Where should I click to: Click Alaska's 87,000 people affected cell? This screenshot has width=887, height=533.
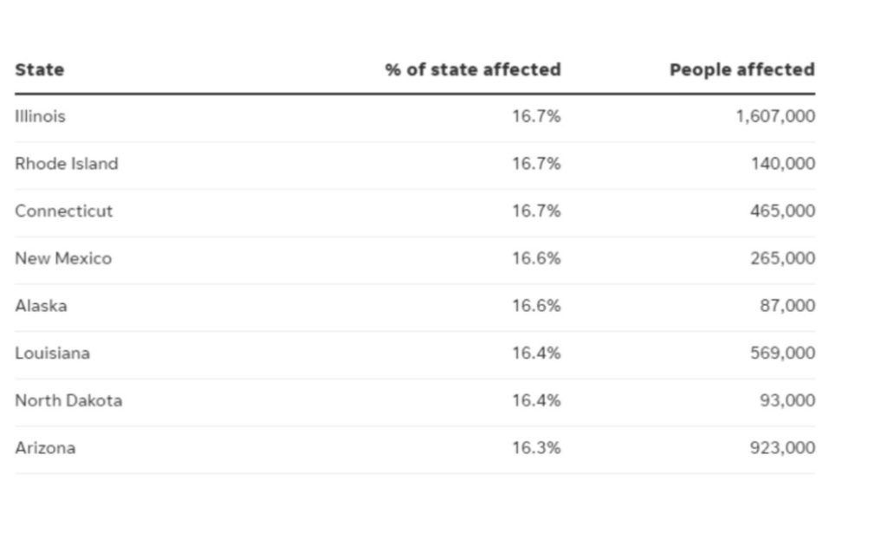(787, 306)
